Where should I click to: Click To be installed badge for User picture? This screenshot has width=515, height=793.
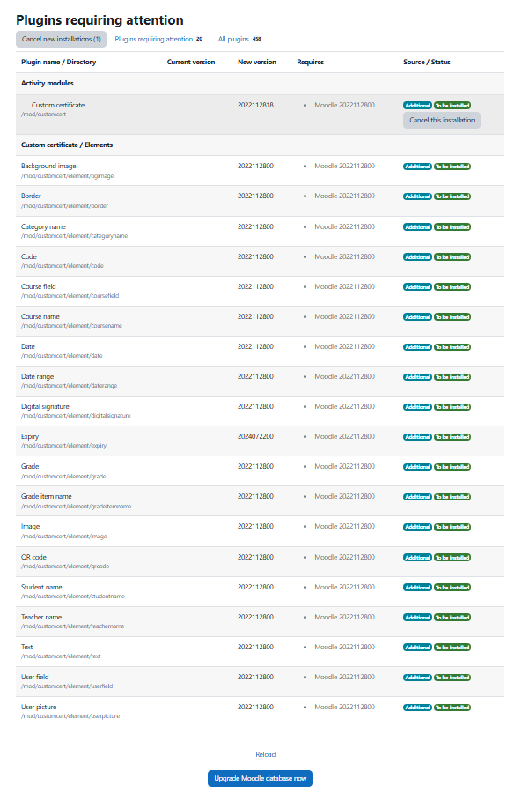pyautogui.click(x=452, y=708)
